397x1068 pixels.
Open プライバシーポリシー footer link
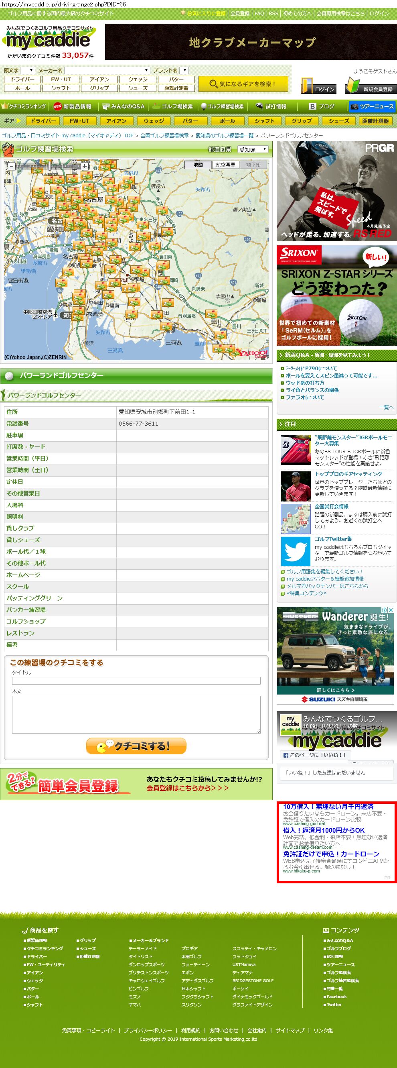pyautogui.click(x=148, y=1030)
